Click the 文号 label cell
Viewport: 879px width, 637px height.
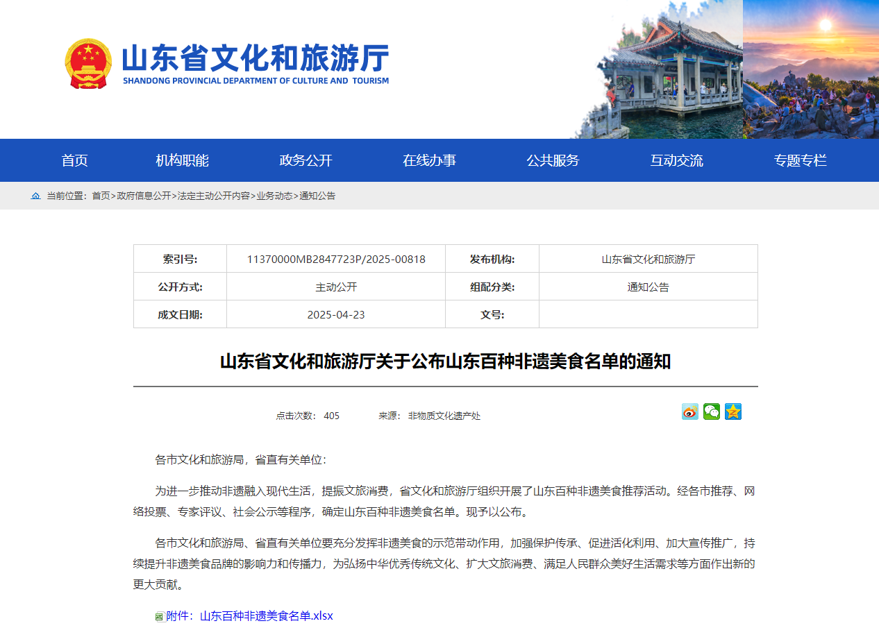pyautogui.click(x=492, y=315)
